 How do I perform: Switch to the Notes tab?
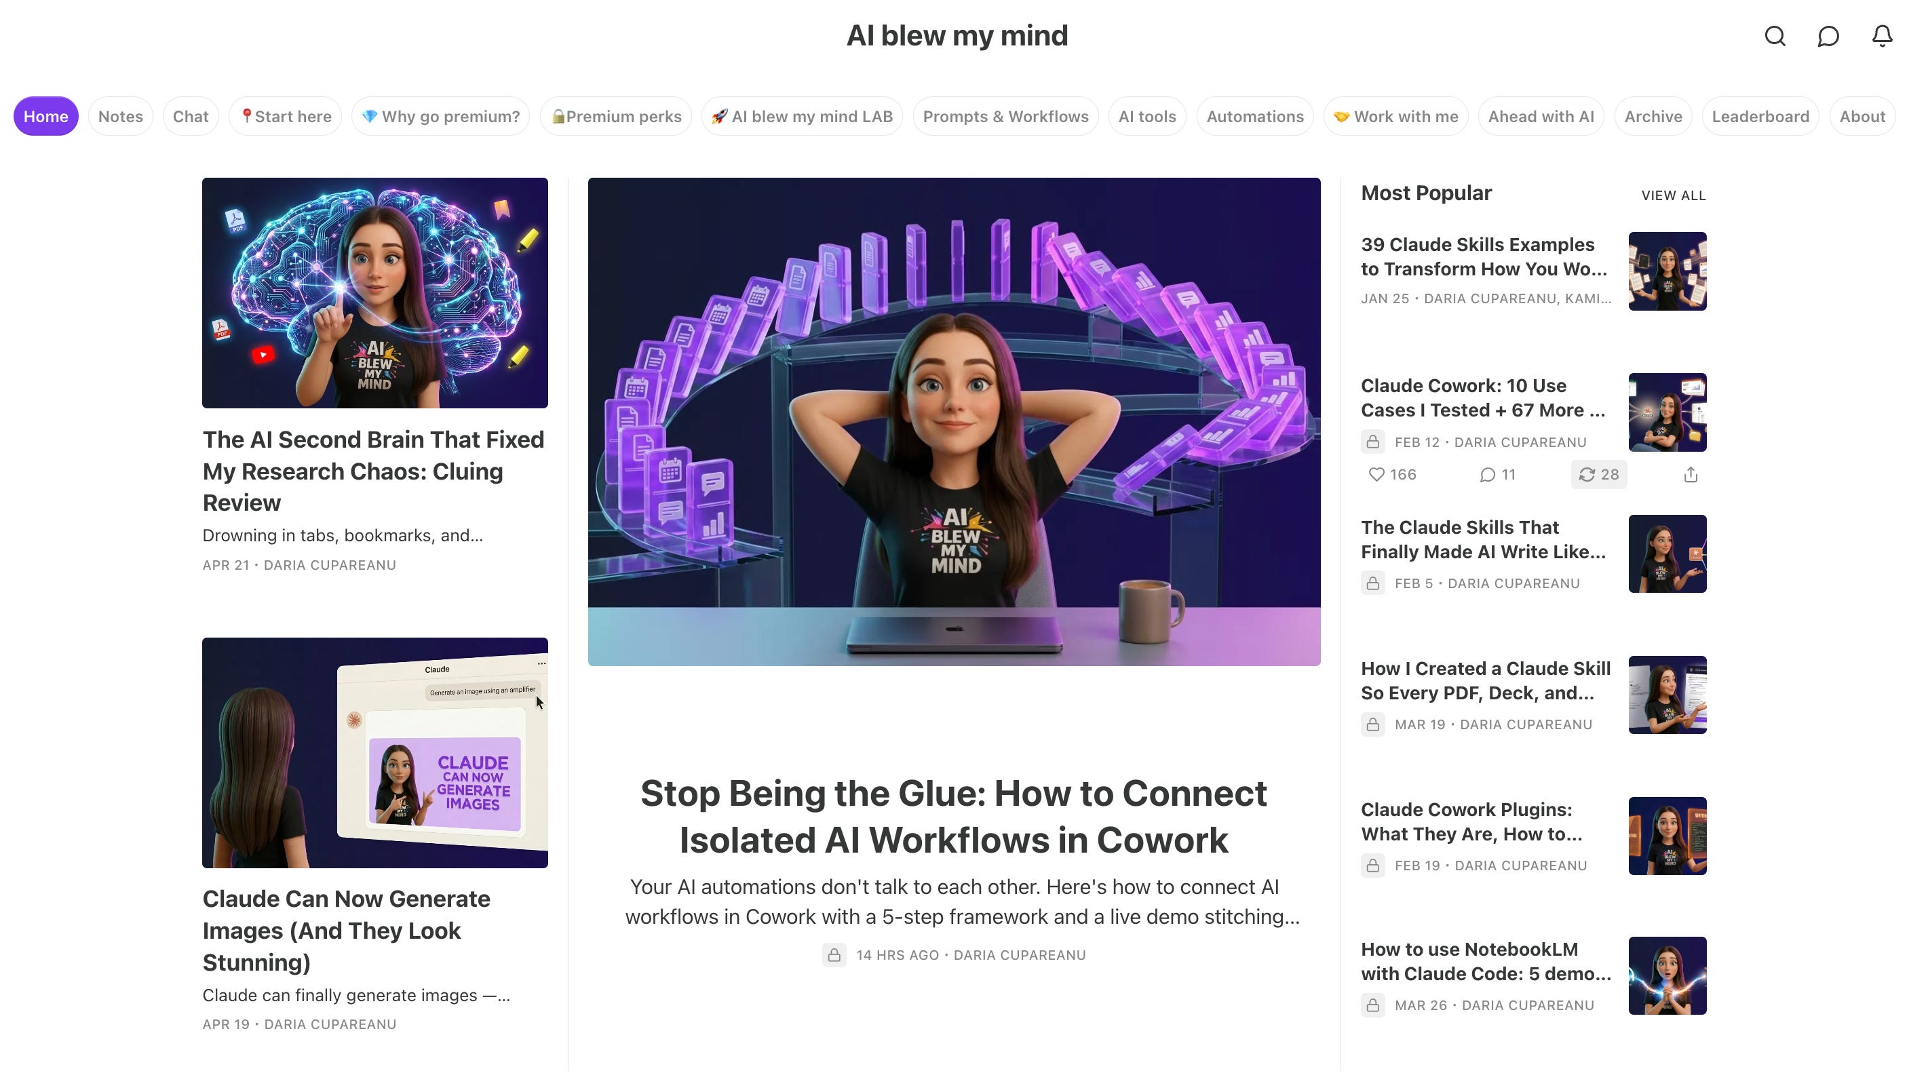tap(120, 116)
